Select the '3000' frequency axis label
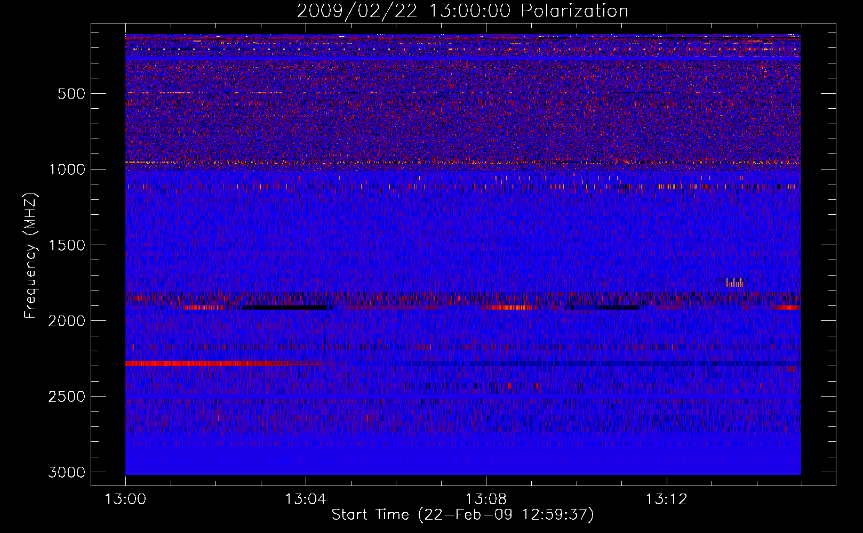This screenshot has height=533, width=863. pyautogui.click(x=67, y=472)
